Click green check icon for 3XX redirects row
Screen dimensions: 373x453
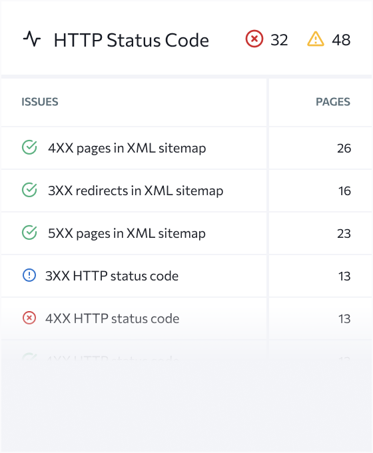tap(29, 190)
